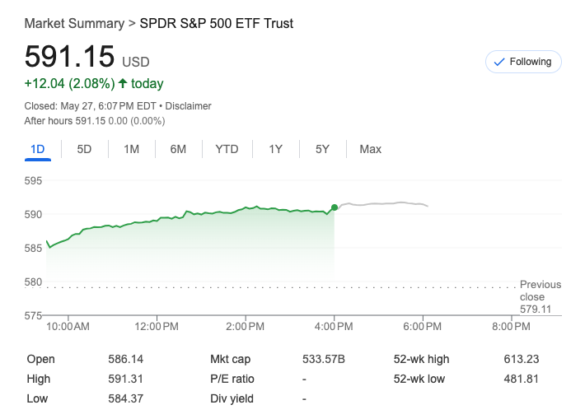585x419 pixels.
Task: View the 1Y chart range
Action: pyautogui.click(x=275, y=149)
